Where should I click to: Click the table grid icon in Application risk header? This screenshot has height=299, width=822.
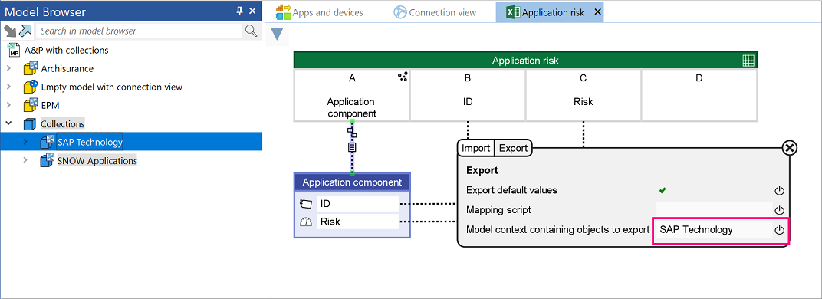point(748,61)
